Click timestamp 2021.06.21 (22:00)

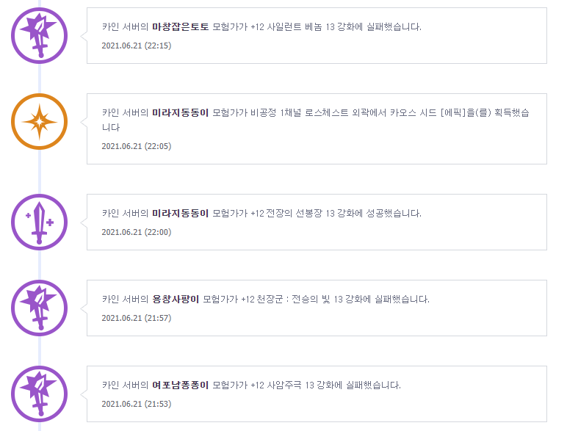pos(137,233)
